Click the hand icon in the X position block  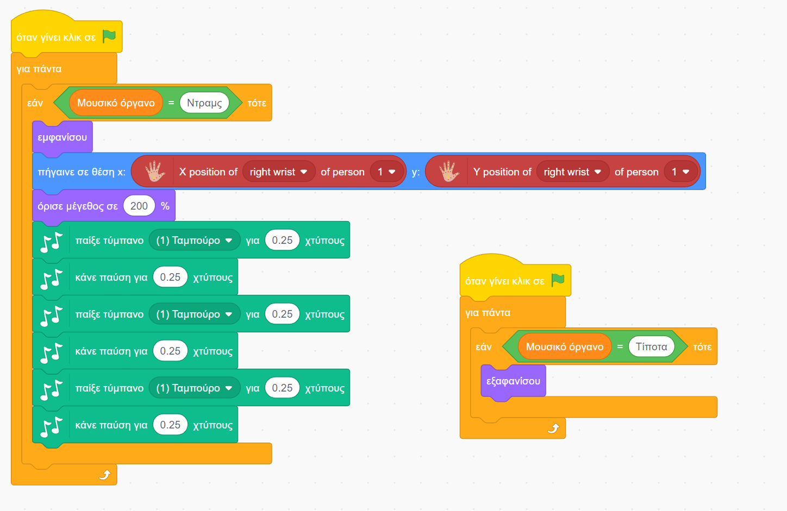[x=155, y=172]
